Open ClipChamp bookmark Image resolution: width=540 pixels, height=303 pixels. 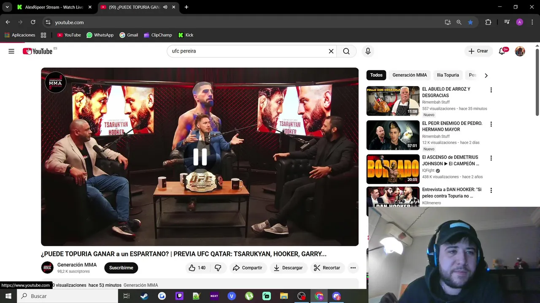(158, 35)
